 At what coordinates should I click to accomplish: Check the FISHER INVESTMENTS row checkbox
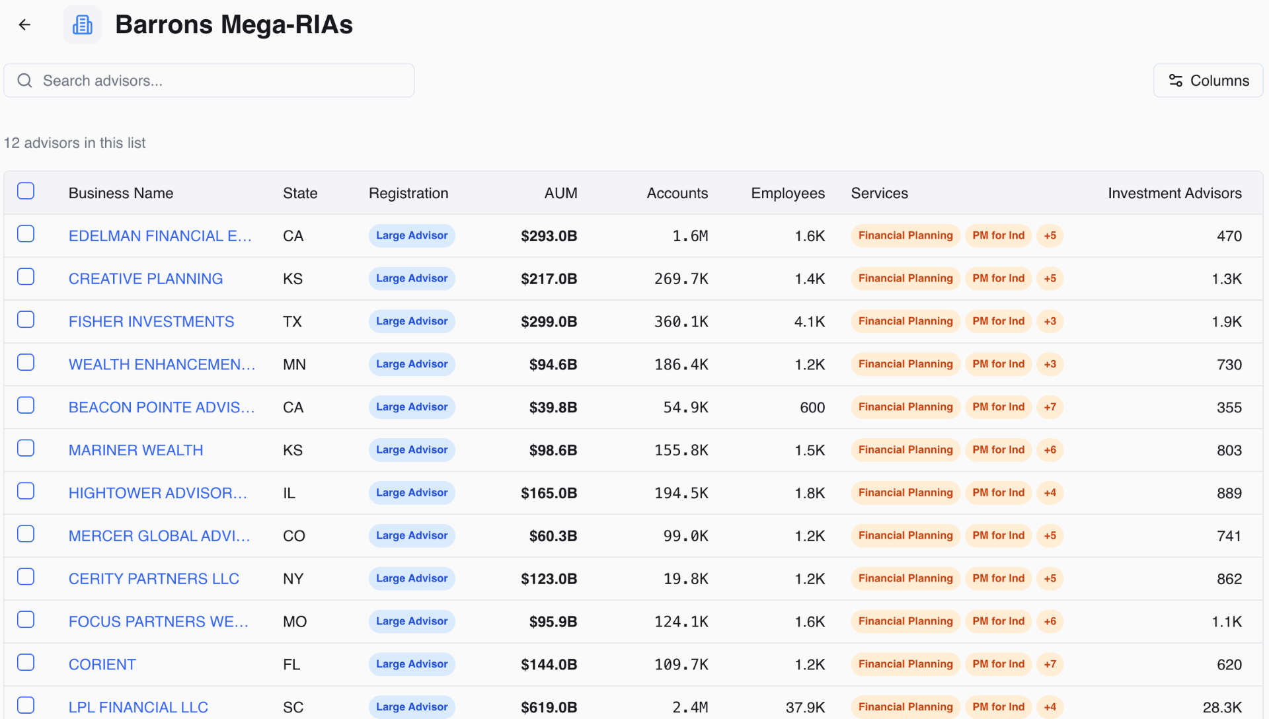click(x=26, y=319)
